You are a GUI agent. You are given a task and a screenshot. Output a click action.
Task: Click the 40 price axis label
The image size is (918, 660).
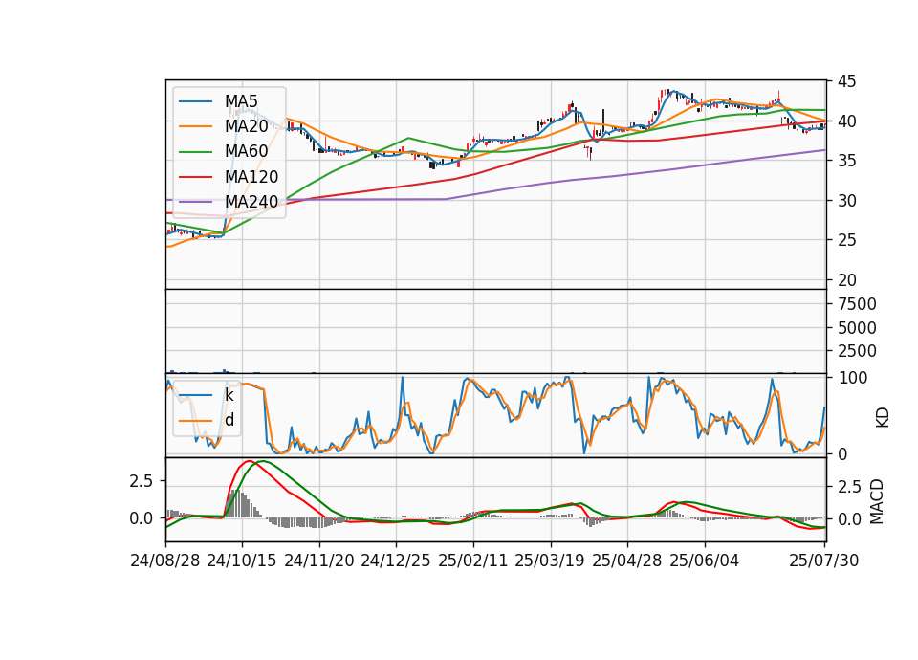(x=846, y=121)
